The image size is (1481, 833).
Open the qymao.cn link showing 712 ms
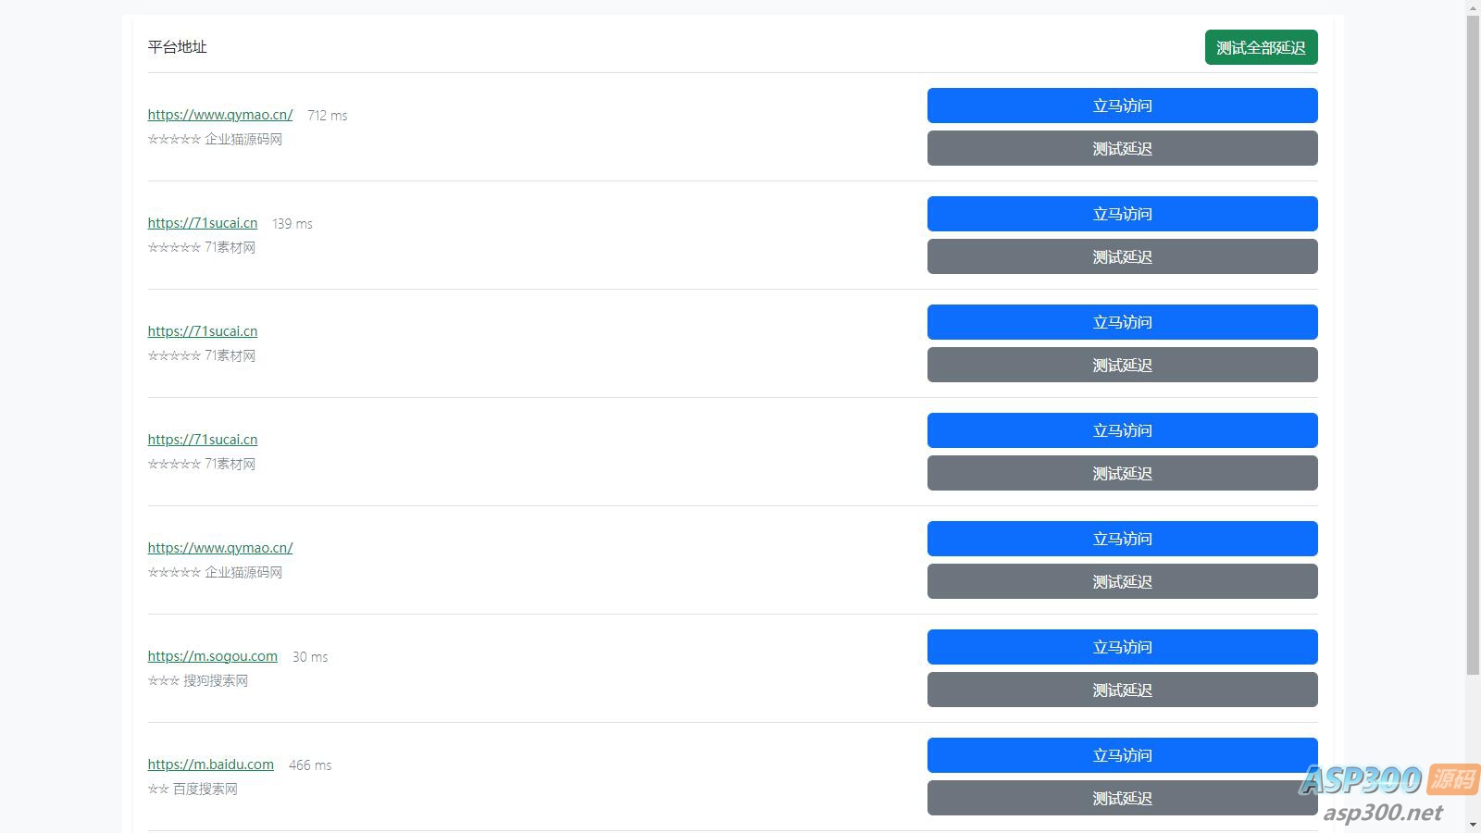220,115
